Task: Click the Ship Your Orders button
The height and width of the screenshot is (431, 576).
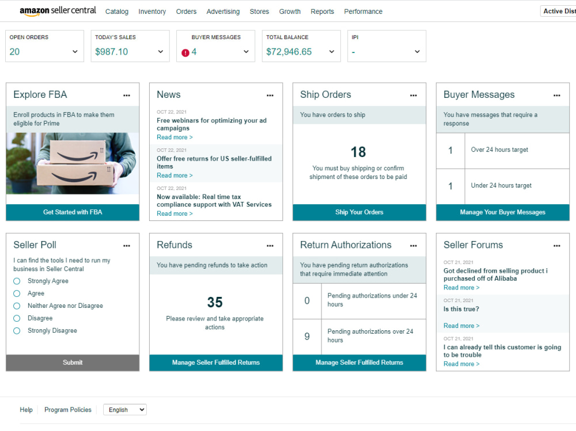Action: pyautogui.click(x=359, y=212)
